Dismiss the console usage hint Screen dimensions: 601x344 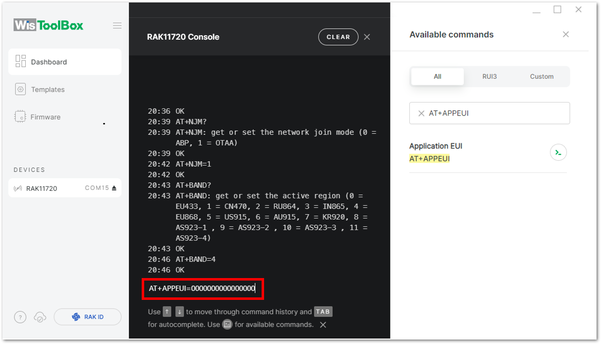point(323,325)
